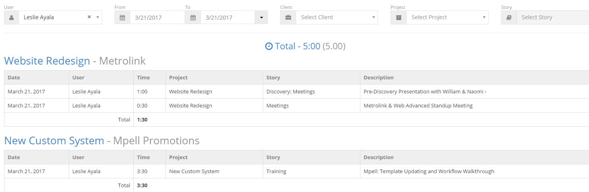Click the To date input field

[x=227, y=18]
